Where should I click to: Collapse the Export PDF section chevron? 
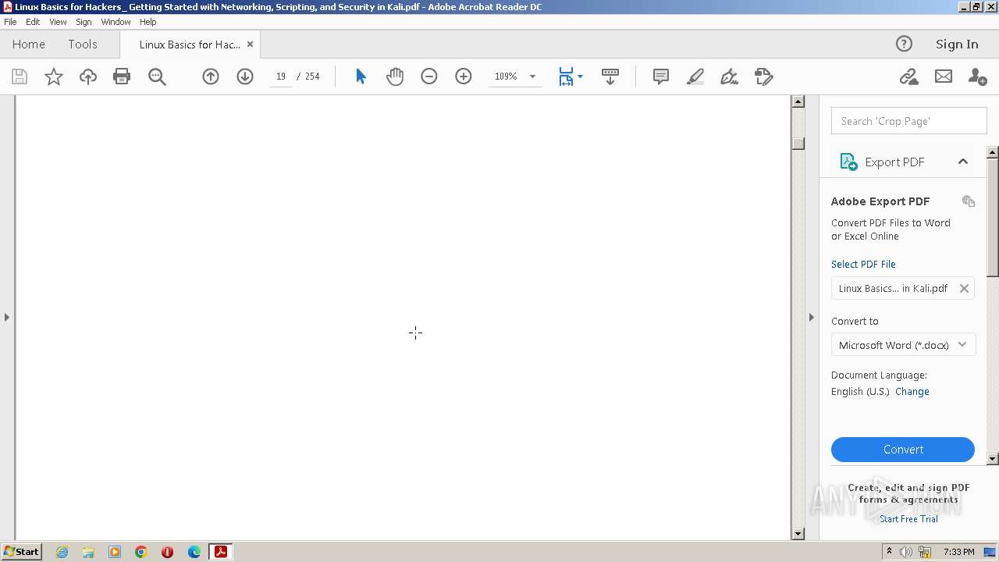click(x=963, y=162)
